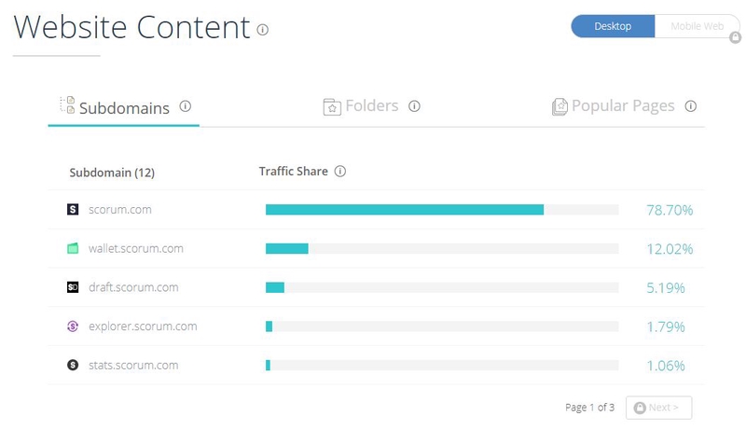Image resolution: width=746 pixels, height=430 pixels.
Task: Click the green wallet.scorum.com icon
Action: pyautogui.click(x=73, y=248)
